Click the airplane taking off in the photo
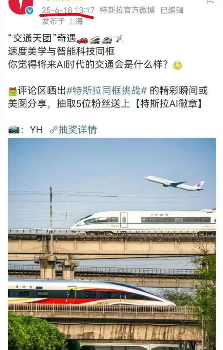Image resolution: width=223 pixels, height=350 pixels. [x=175, y=183]
